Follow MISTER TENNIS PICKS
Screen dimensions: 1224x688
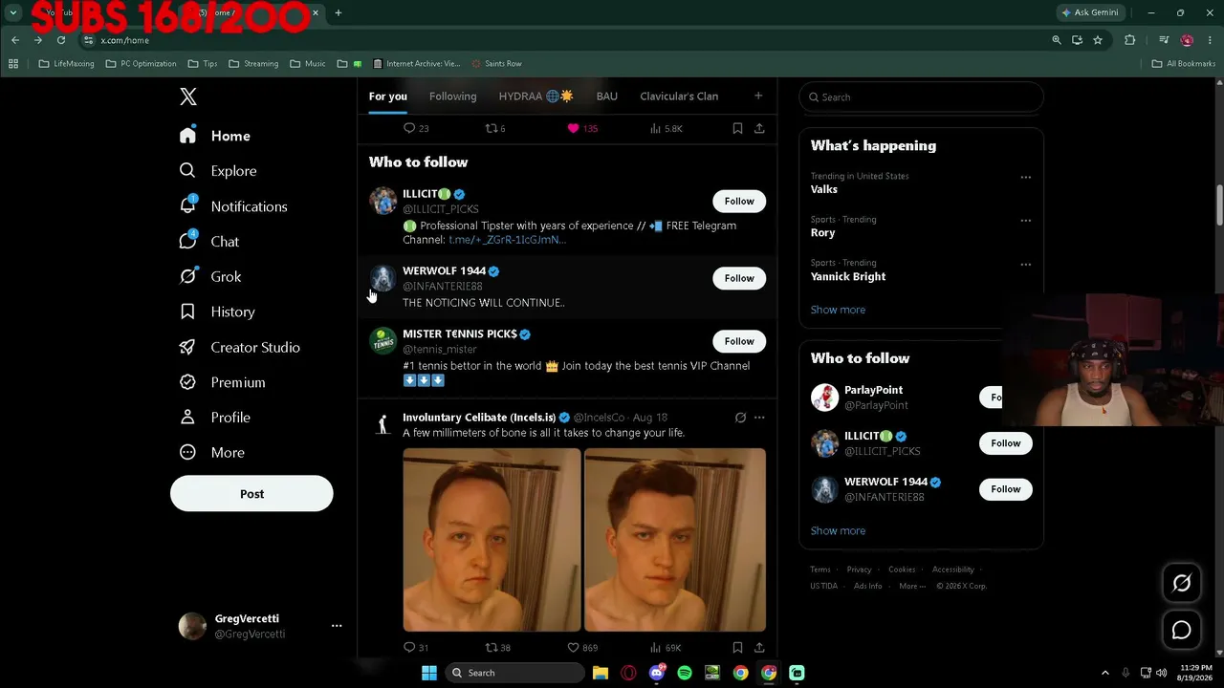739,341
